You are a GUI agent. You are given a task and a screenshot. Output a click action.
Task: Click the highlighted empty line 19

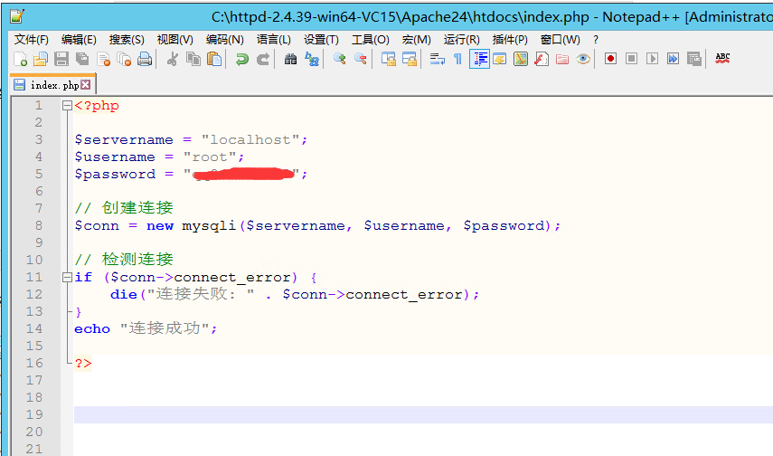coord(362,414)
